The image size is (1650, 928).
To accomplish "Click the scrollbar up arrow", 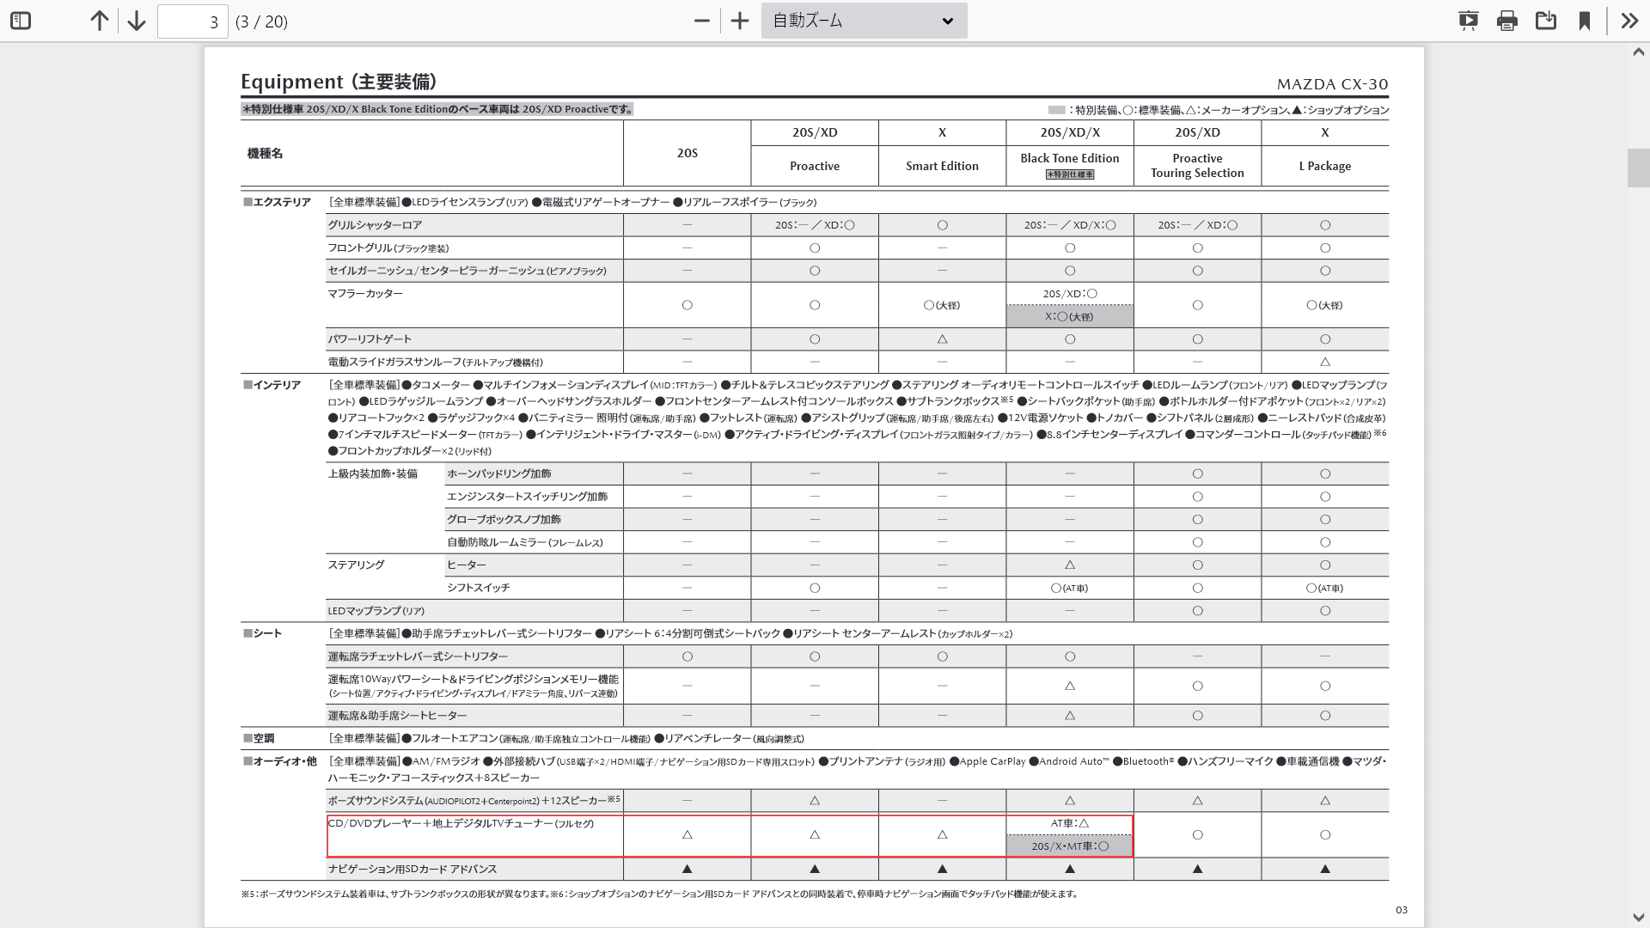I will (x=1638, y=52).
